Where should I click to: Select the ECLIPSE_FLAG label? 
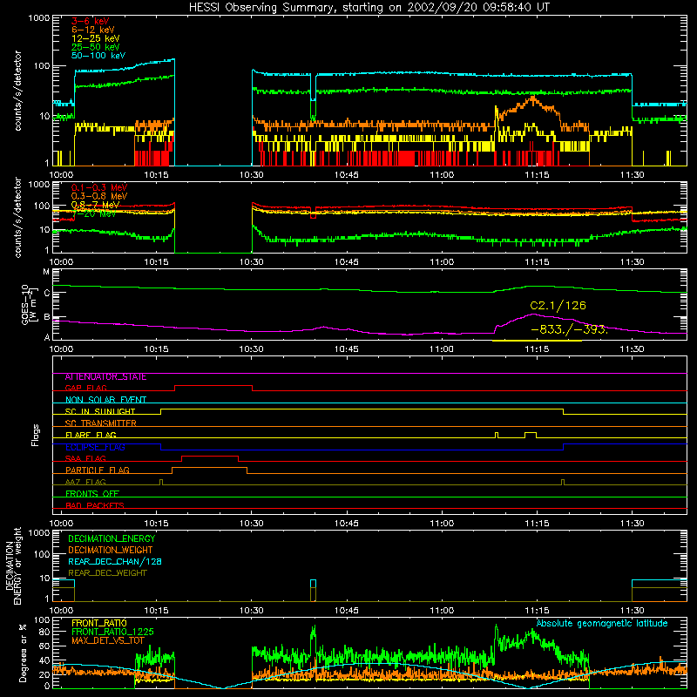[95, 447]
